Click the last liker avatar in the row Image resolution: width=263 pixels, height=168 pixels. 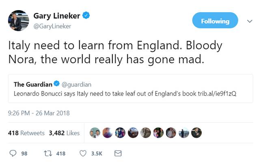click(x=196, y=133)
